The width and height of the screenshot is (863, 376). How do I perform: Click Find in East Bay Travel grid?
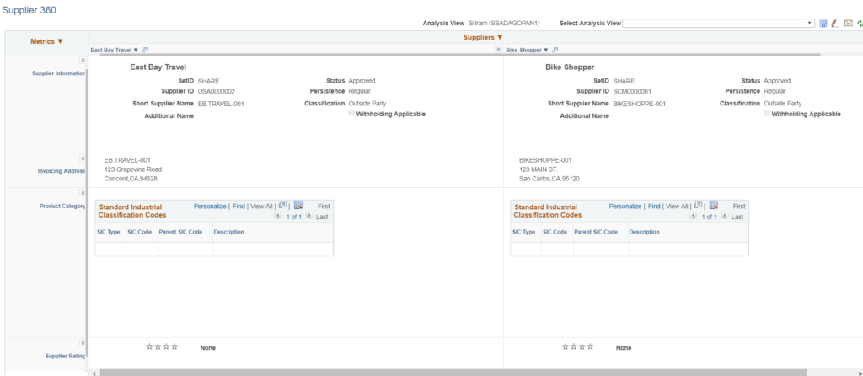point(239,206)
